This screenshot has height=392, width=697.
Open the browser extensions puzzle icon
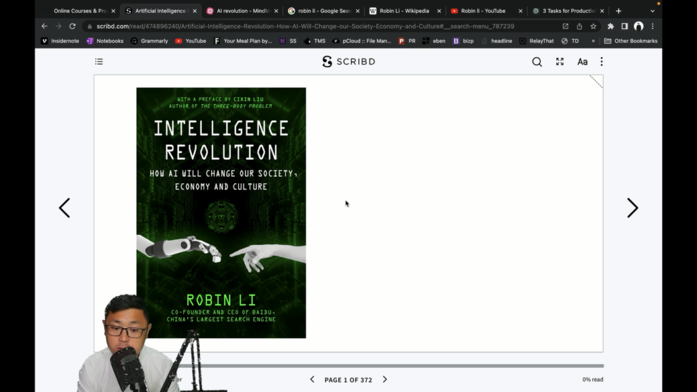coord(611,27)
